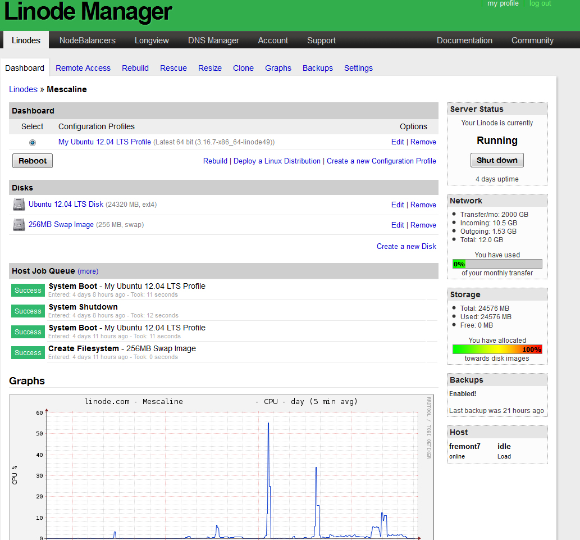Go to the Longview tab
The image size is (580, 540).
(152, 40)
